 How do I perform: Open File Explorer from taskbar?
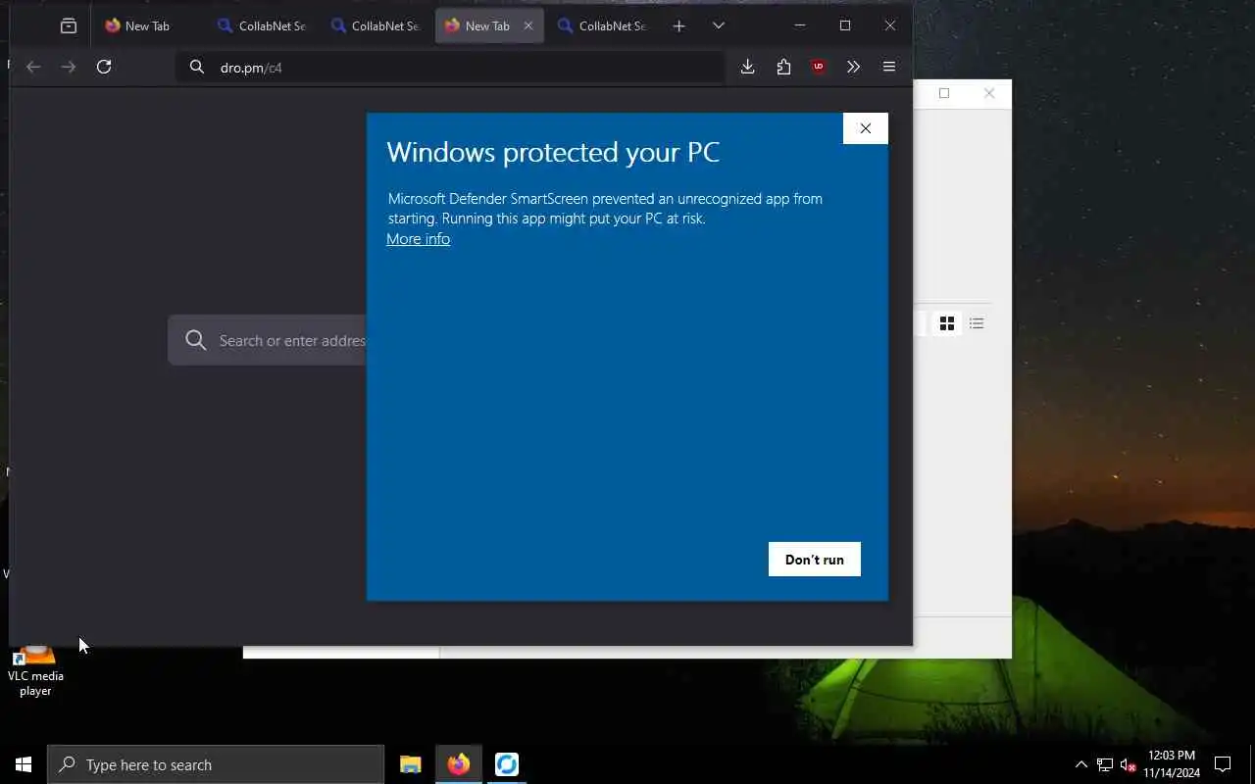point(411,764)
